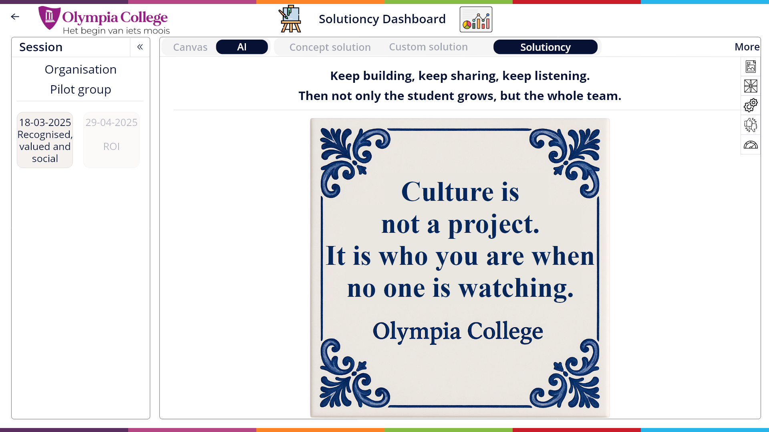Open the Olympia College logo
This screenshot has height=432, width=769.
pyautogui.click(x=104, y=20)
